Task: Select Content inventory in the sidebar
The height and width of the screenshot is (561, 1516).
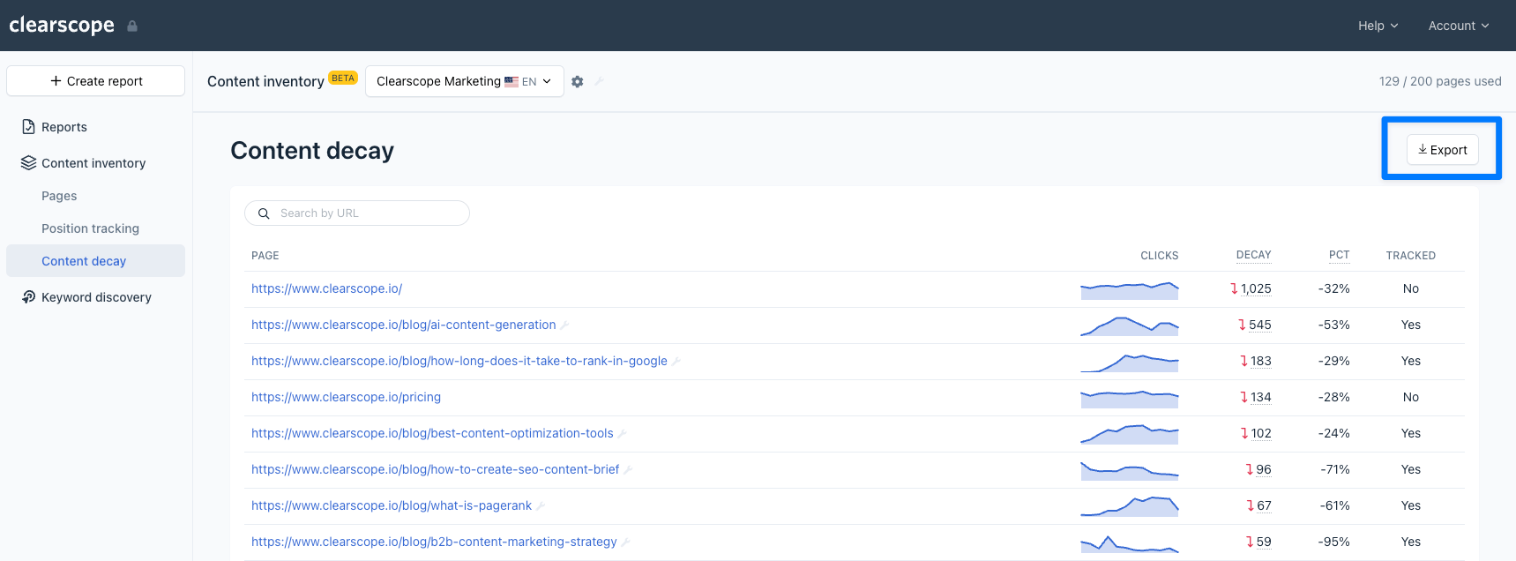Action: 93,163
